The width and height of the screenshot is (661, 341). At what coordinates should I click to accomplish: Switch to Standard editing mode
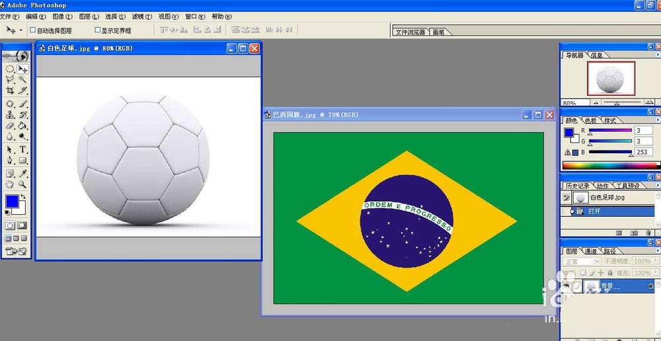click(x=10, y=225)
